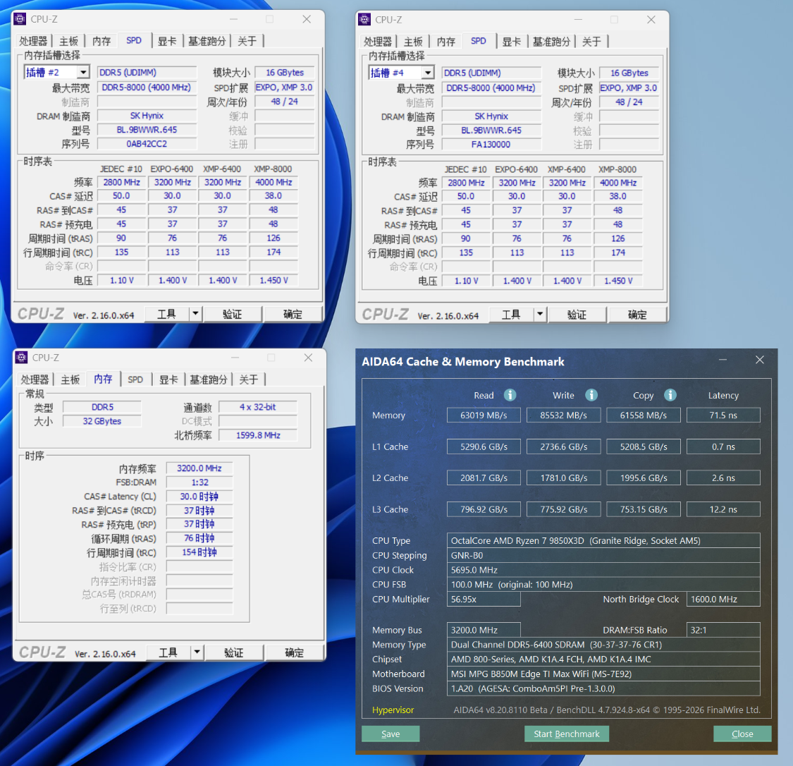Click Start Benchmark in AIDA64
Viewport: 793px width, 766px height.
coord(567,734)
